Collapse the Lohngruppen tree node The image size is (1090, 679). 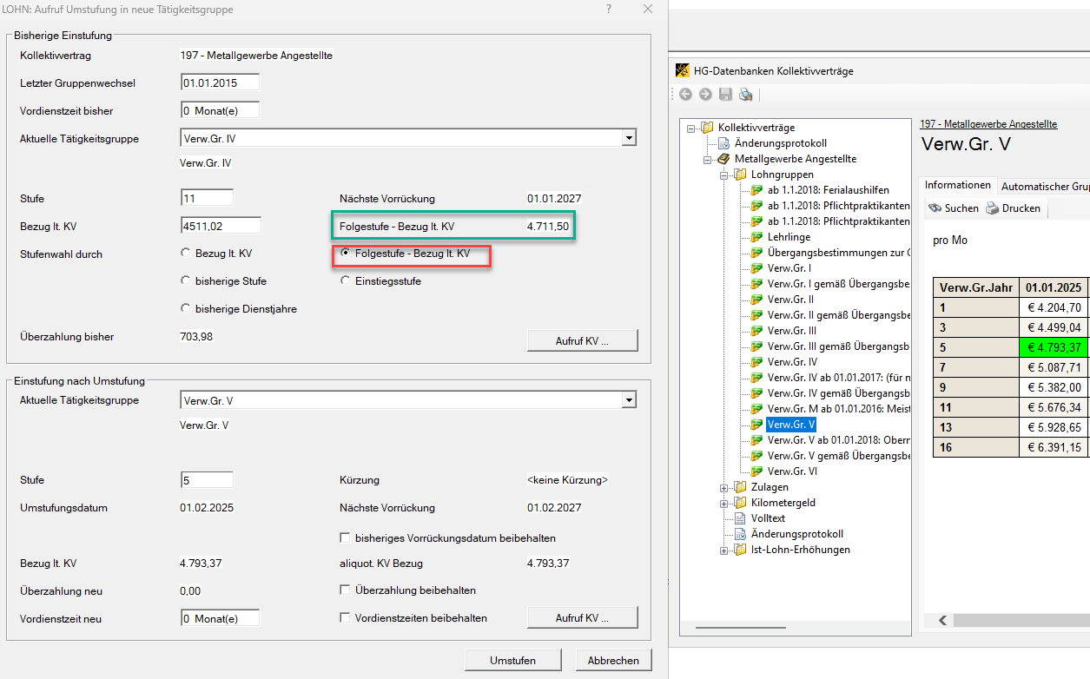click(x=724, y=175)
